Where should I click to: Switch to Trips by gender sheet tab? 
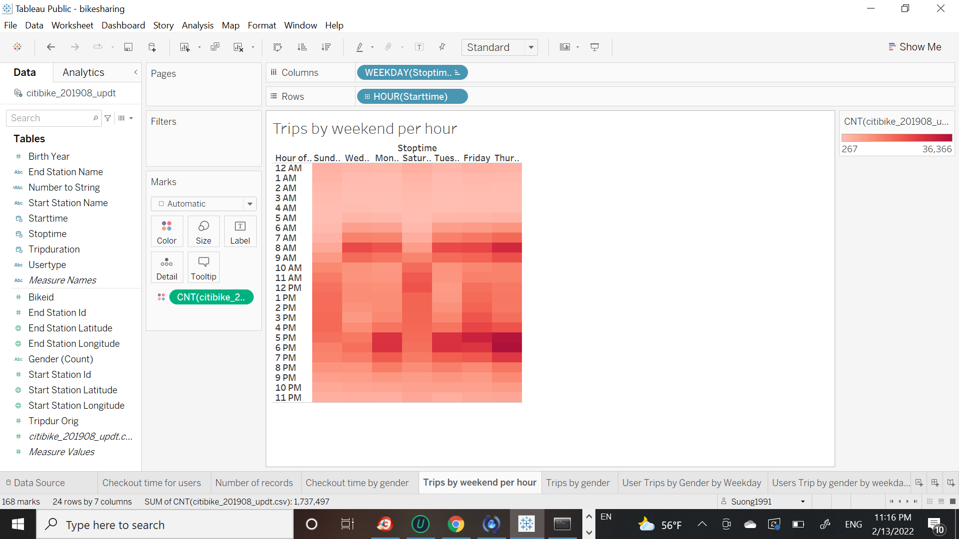click(x=578, y=483)
